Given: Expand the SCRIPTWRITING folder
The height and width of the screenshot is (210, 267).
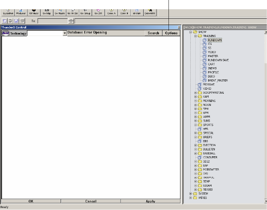Looking at the screenshot, I should point(195,93).
